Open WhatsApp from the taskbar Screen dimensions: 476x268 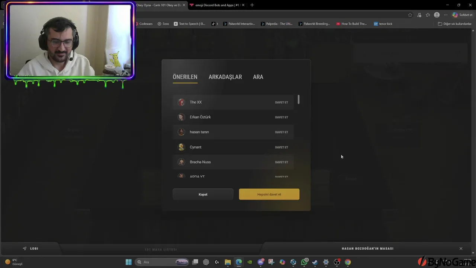pyautogui.click(x=304, y=262)
